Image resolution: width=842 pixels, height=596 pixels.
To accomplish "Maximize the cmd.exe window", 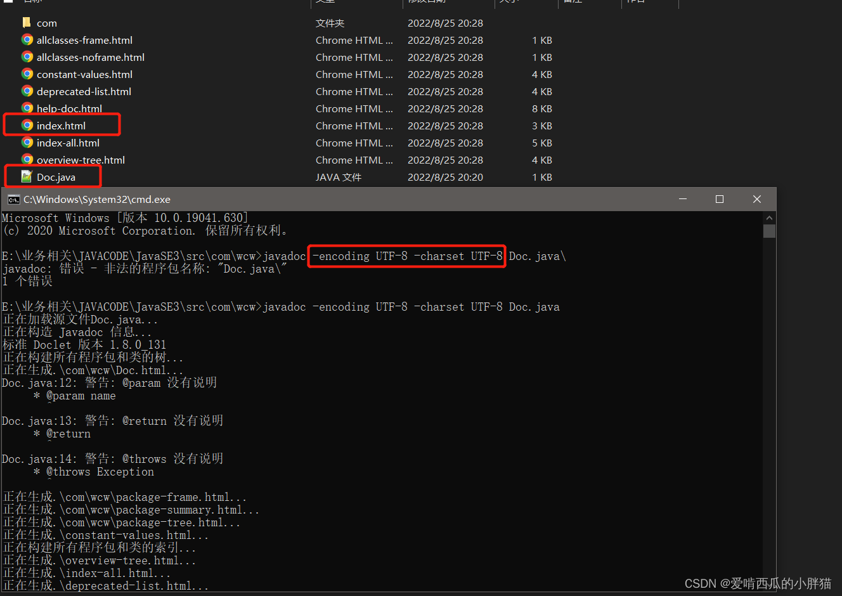I will [720, 199].
